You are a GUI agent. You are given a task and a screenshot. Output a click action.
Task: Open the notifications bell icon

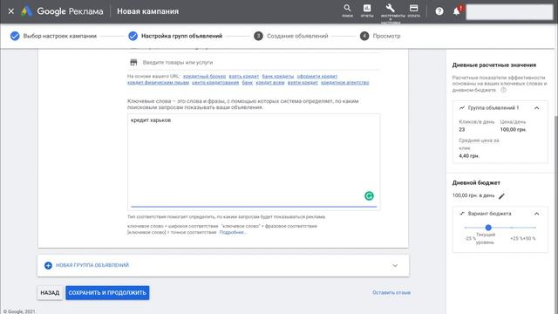457,11
